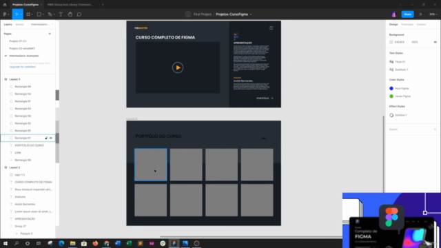441x248 pixels.
Task: Switch to the Prototype tab
Action: tap(407, 25)
